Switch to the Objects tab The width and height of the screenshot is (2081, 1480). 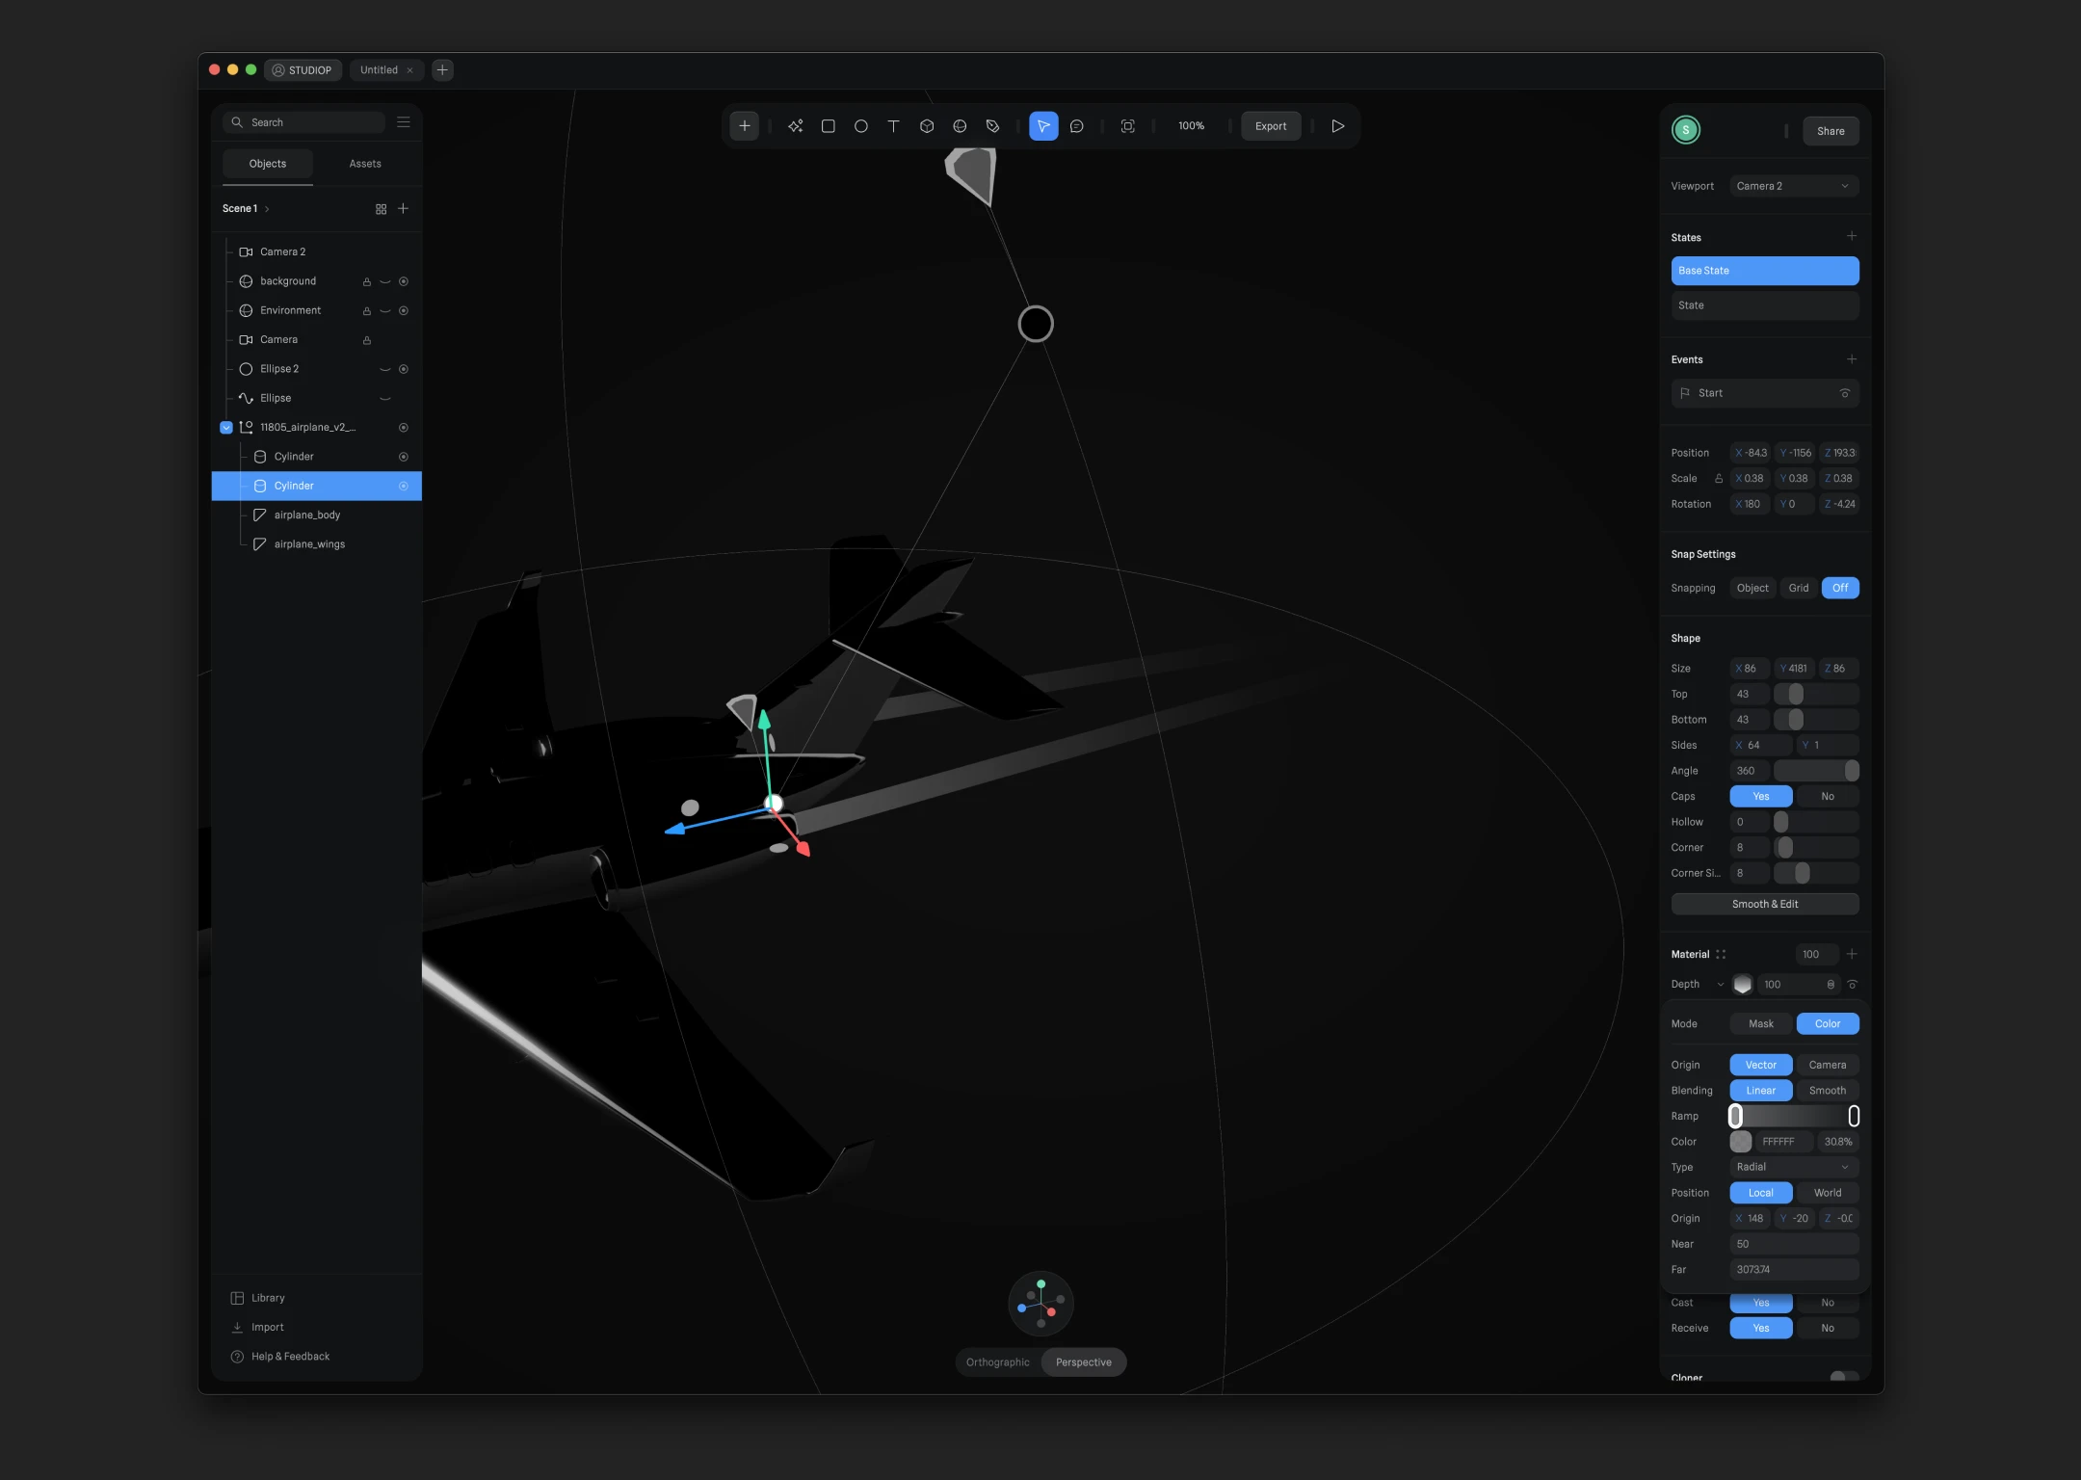click(268, 164)
